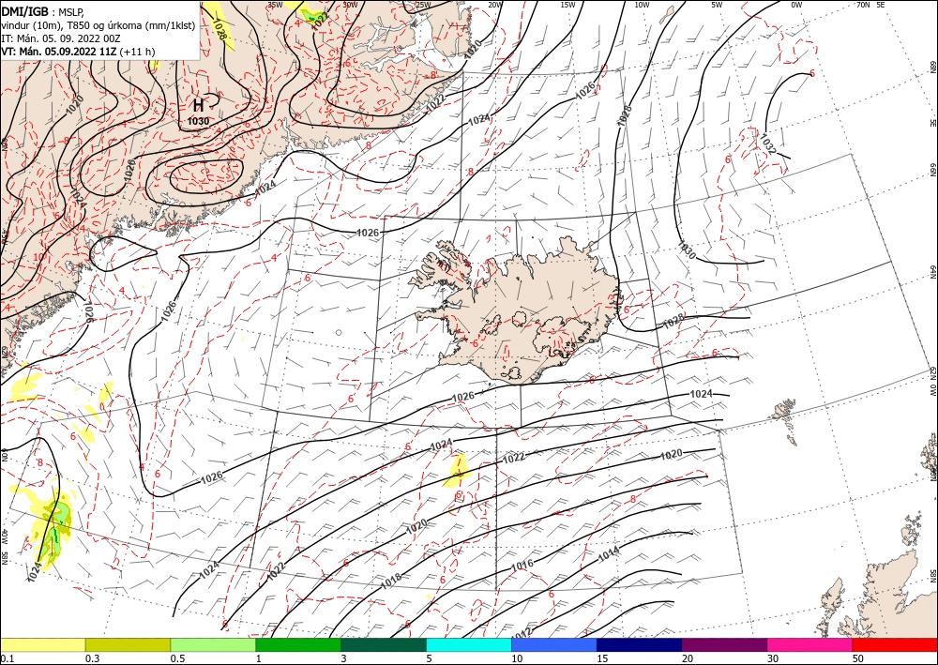The image size is (938, 665).
Task: Click the '10W' longitude label at the top
Action: (642, 5)
